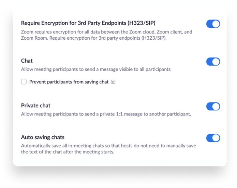Click the '(H323/SIP)' text in the encryption heading
Screen dimensions: 237x188
coord(142,23)
